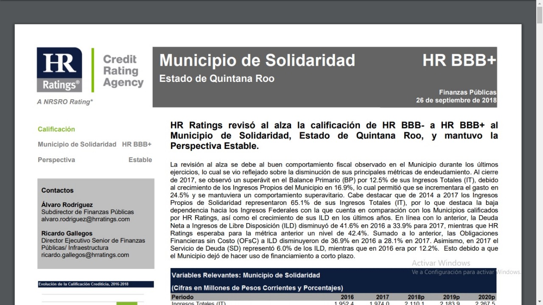543x305 pixels.
Task: Click the 2018p column header
Action: (416, 297)
